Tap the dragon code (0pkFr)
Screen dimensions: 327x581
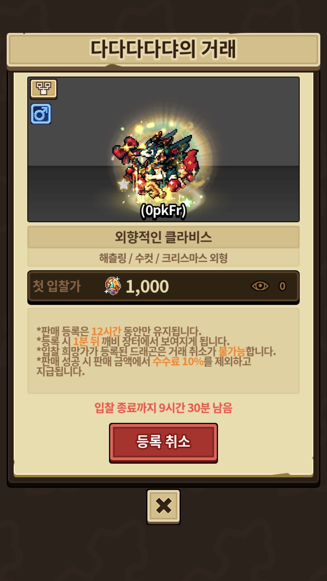coord(163,210)
